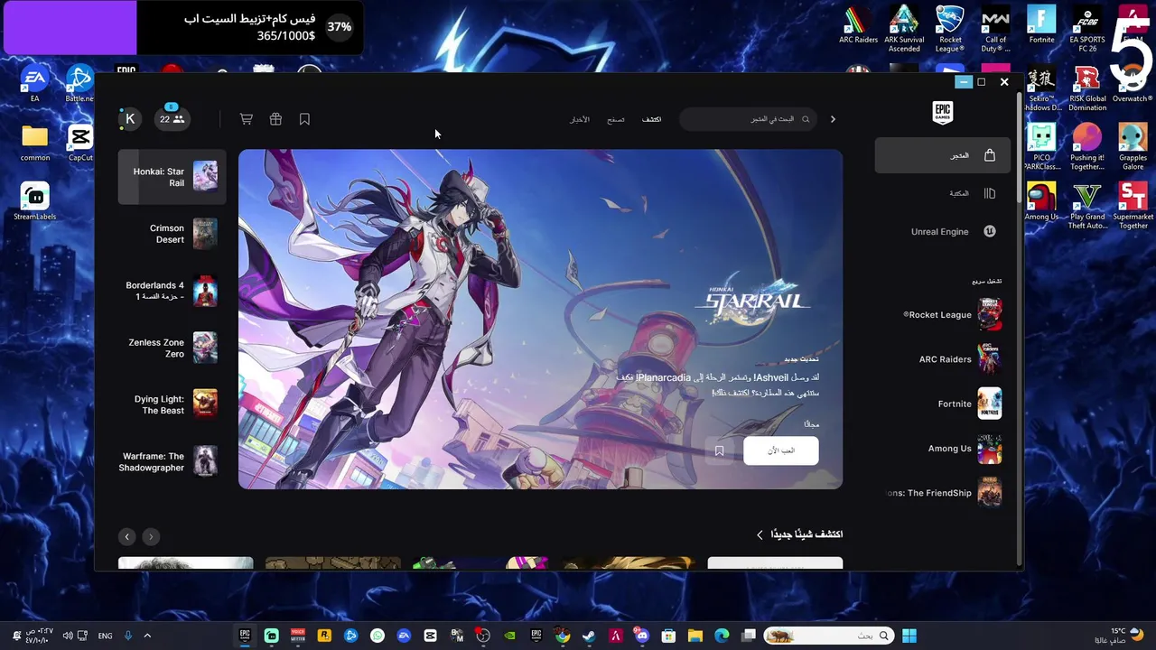
Task: Click the Honkai Star Rail hero banner
Action: 540,319
